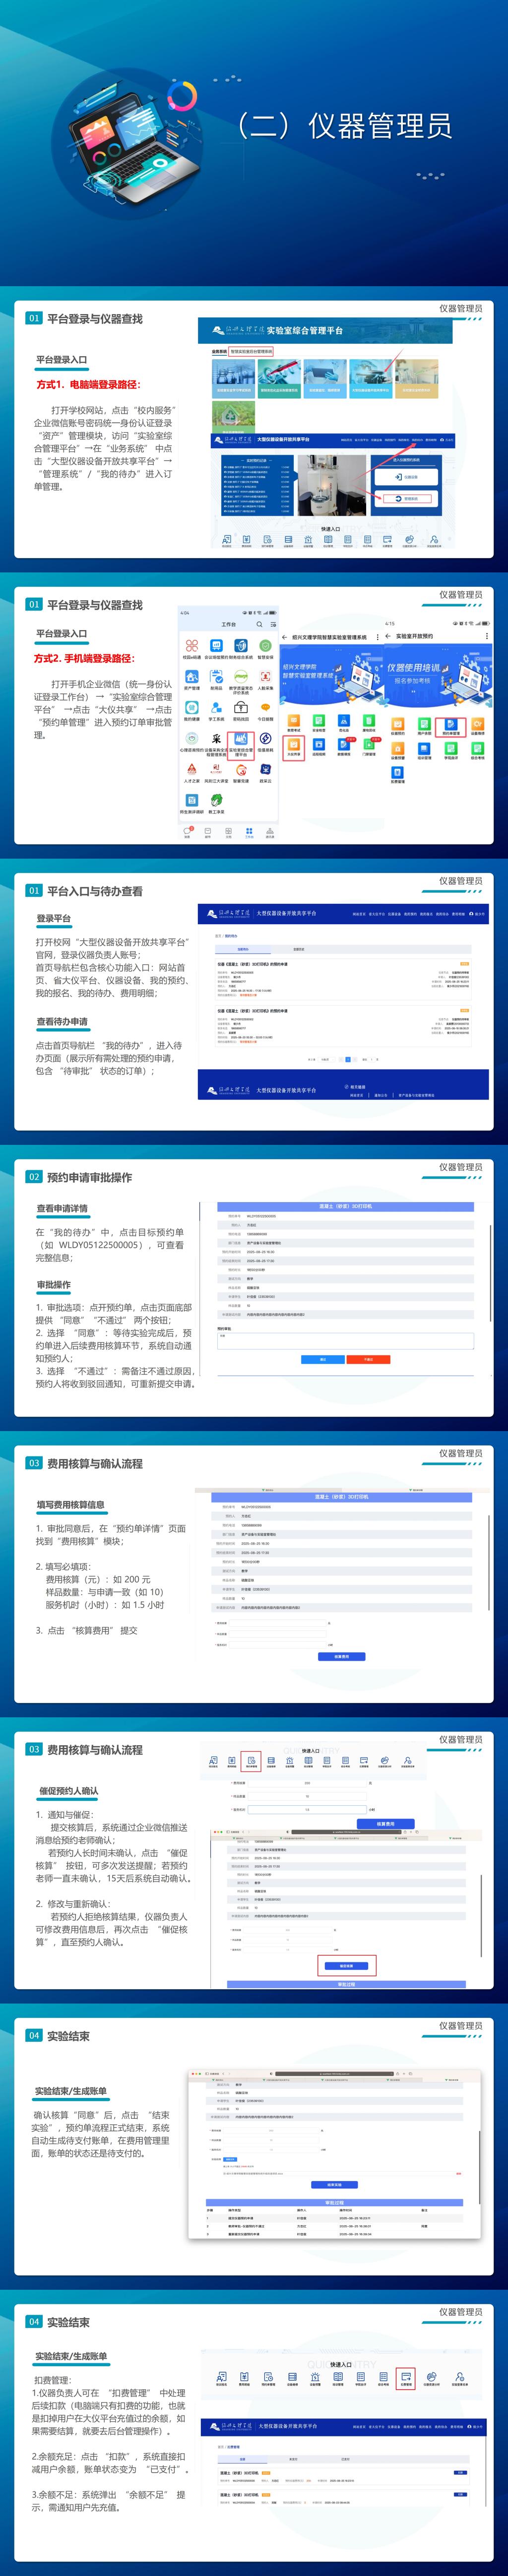Tap the search icon in 工作台 header

tap(259, 624)
